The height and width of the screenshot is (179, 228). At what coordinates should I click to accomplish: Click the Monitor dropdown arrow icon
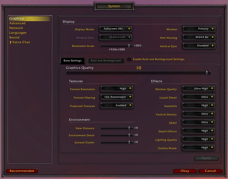point(212,29)
